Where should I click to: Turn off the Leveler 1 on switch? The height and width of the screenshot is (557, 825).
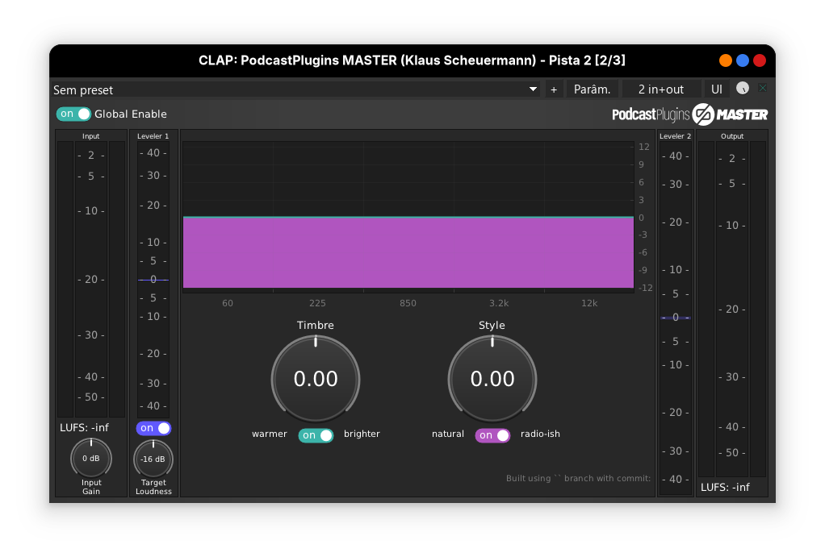coord(153,428)
